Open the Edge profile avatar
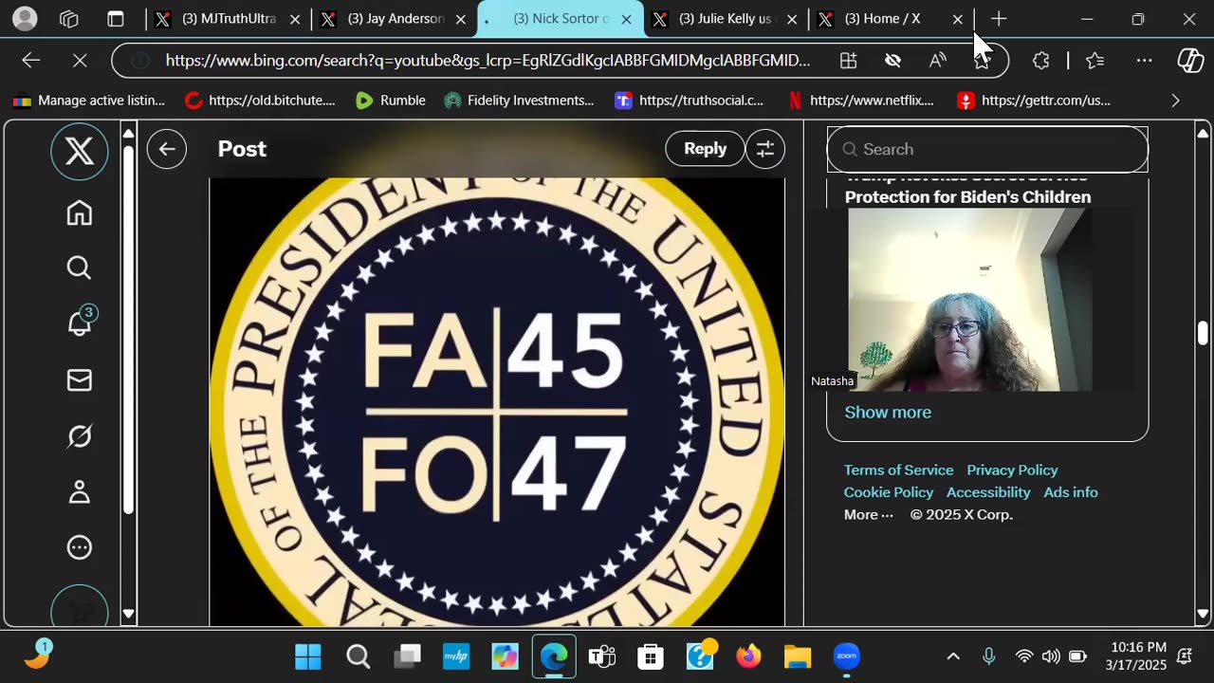This screenshot has width=1214, height=683. pyautogui.click(x=25, y=19)
